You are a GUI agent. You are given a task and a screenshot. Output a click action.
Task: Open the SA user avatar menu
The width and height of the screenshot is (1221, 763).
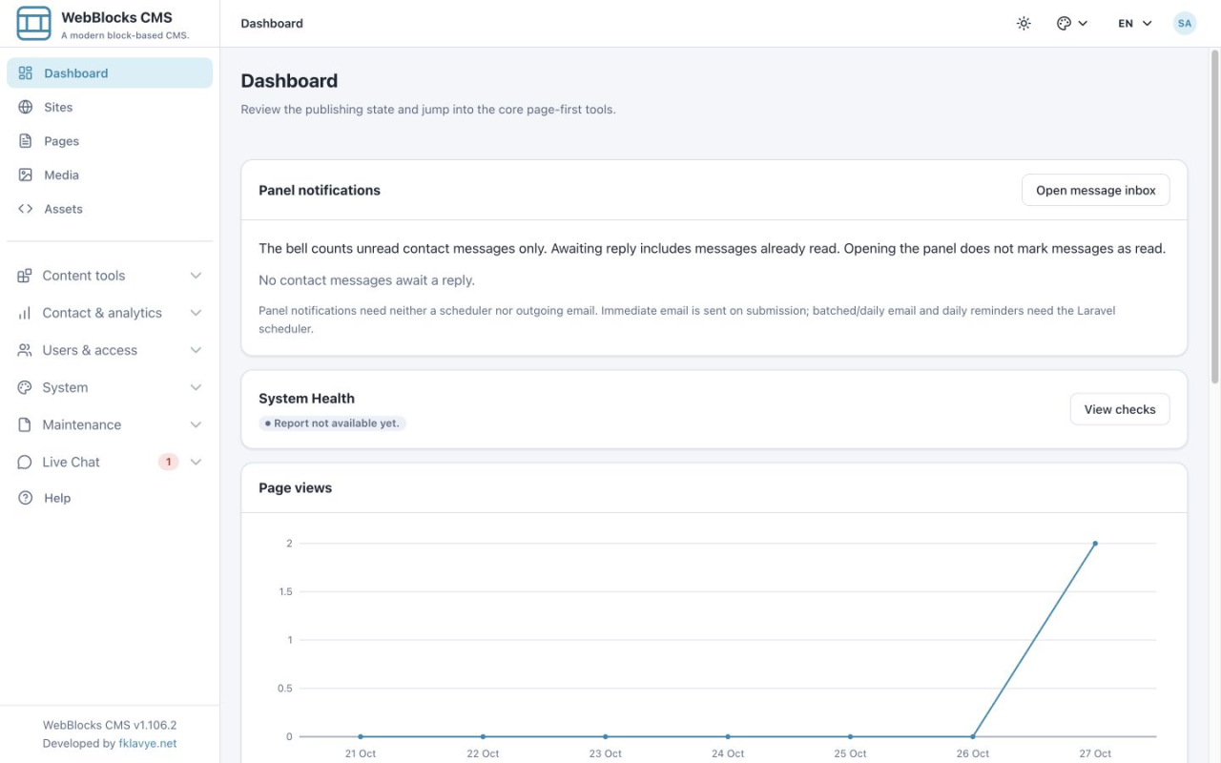(1185, 23)
